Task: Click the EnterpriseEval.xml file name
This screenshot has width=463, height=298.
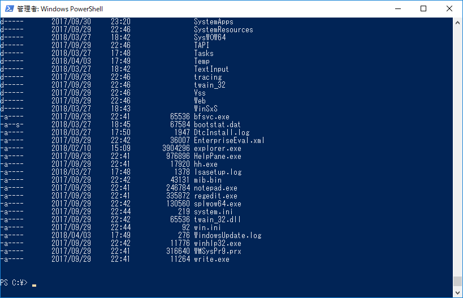Action: pyautogui.click(x=229, y=140)
